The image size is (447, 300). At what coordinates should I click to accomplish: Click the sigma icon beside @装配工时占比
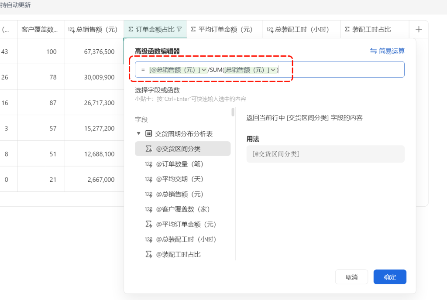149,255
